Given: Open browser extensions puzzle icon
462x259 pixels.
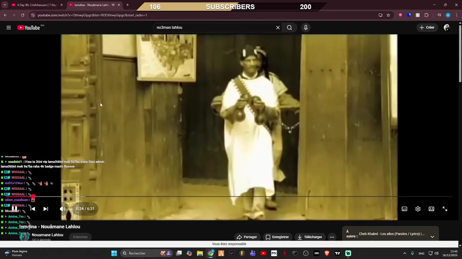Looking at the screenshot, I should 426,15.
